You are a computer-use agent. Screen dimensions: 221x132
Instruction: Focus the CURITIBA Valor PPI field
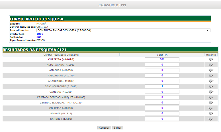(162, 59)
